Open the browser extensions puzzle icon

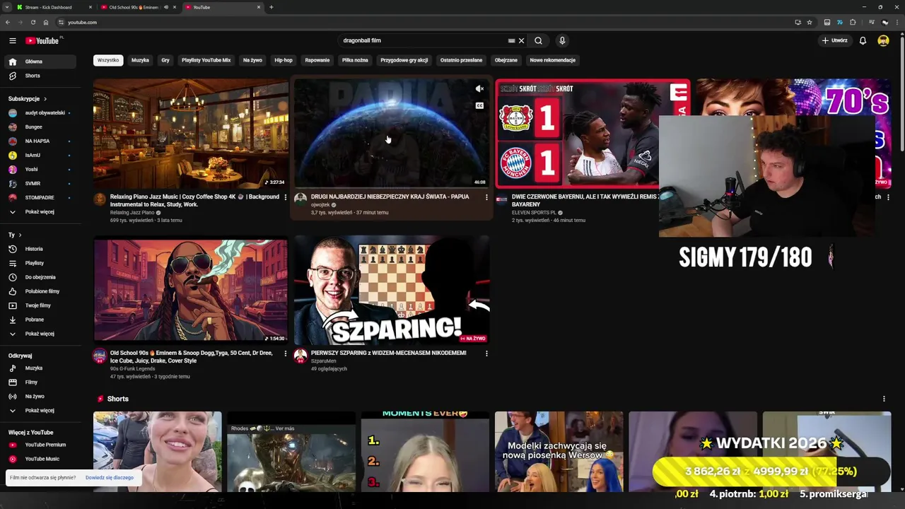(x=853, y=23)
